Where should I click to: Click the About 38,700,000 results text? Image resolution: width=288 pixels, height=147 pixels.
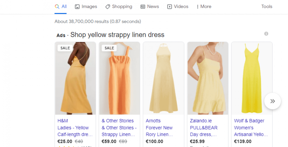(x=98, y=22)
